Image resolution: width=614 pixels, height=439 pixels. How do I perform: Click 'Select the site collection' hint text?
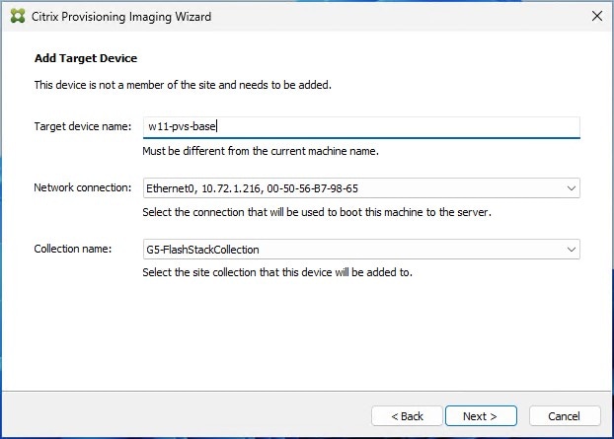click(x=277, y=272)
